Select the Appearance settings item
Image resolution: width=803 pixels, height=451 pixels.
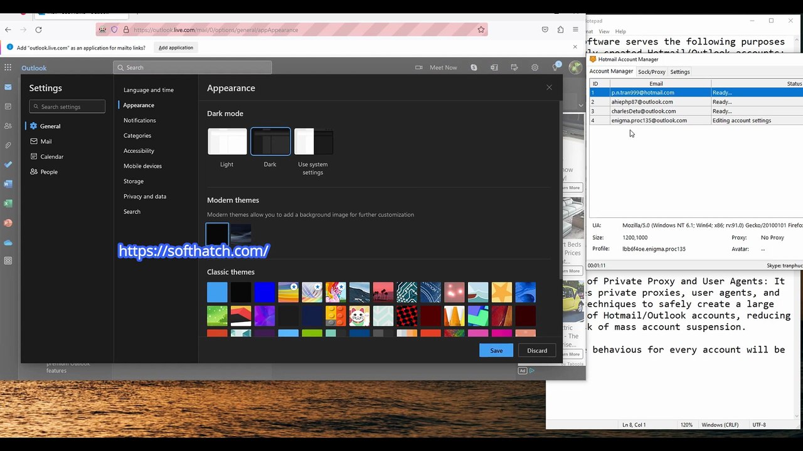139,105
